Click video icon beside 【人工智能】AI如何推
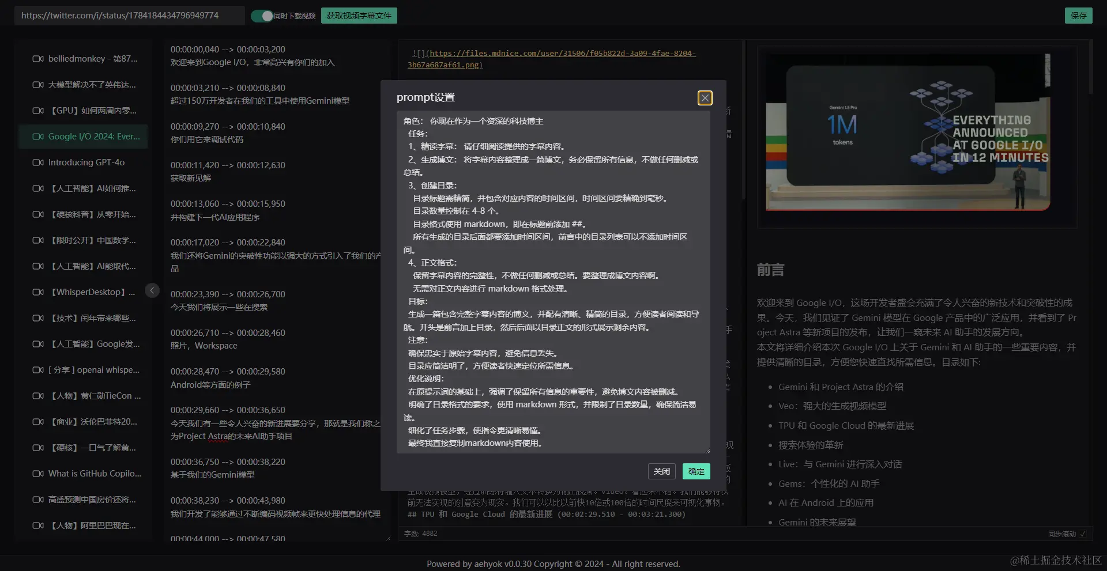This screenshot has width=1107, height=571. [38, 188]
